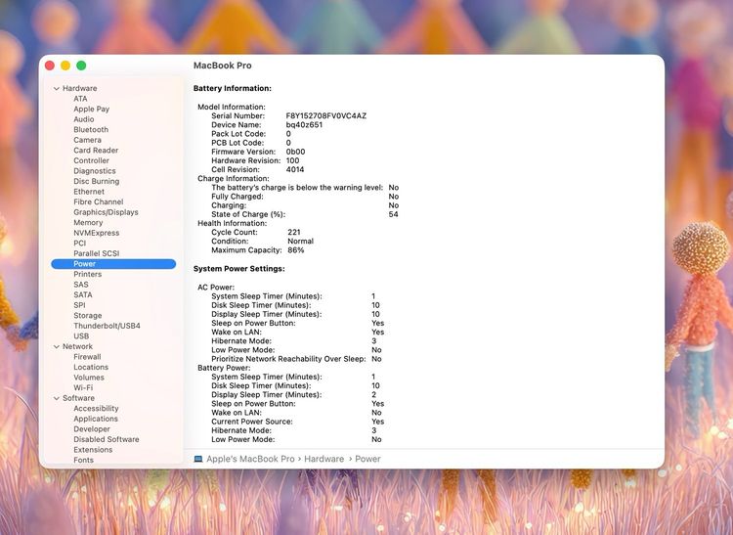Screen dimensions: 733x535
Task: Click serial number F8Y152708FV0VC4AZ
Action: pyautogui.click(x=326, y=116)
